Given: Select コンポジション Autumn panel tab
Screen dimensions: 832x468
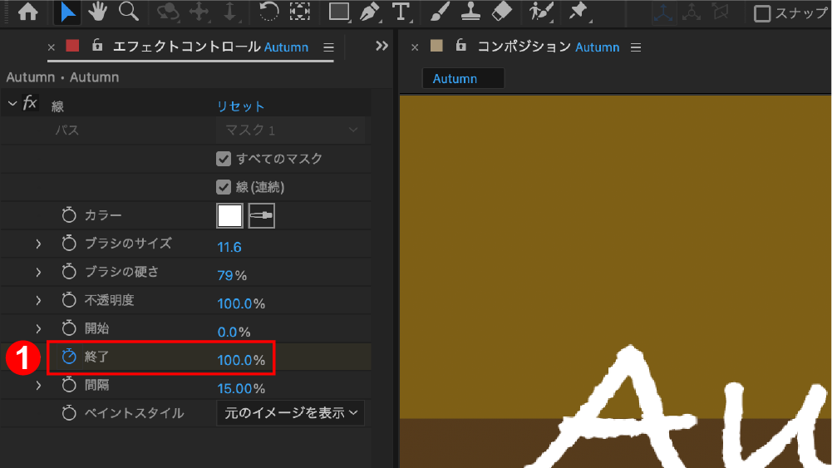Looking at the screenshot, I should pyautogui.click(x=548, y=47).
